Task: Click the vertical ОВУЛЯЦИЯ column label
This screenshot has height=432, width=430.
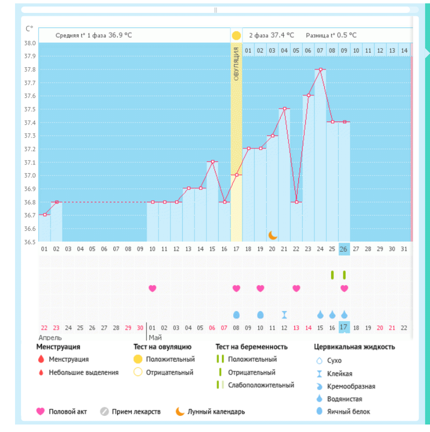Action: (x=236, y=66)
